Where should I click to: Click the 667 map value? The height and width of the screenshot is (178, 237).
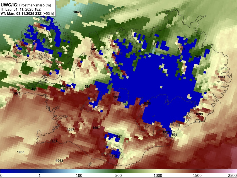pyautogui.click(x=119, y=137)
